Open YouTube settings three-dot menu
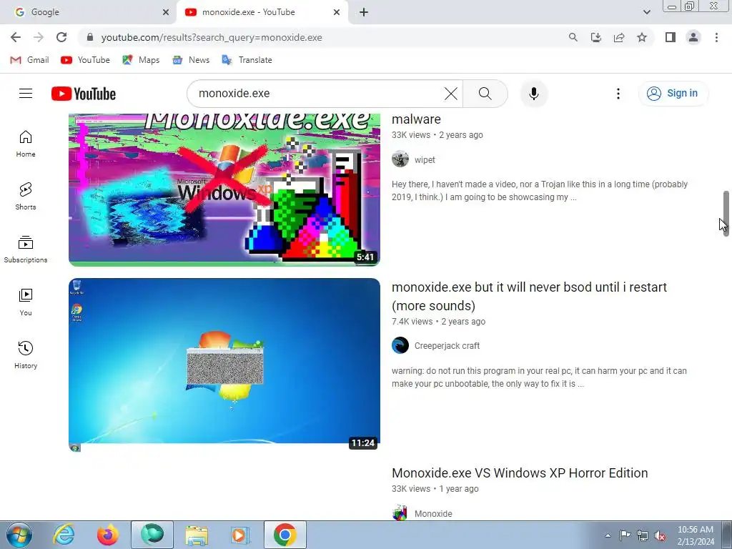This screenshot has height=549, width=732. (618, 94)
